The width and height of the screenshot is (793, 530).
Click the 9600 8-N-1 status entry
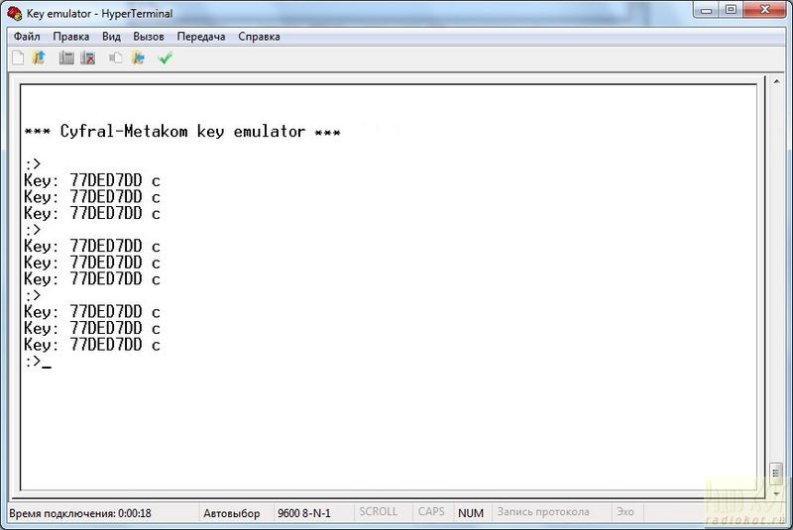(304, 513)
